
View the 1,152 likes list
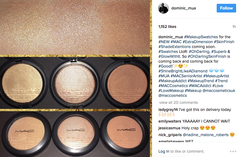click(x=167, y=27)
